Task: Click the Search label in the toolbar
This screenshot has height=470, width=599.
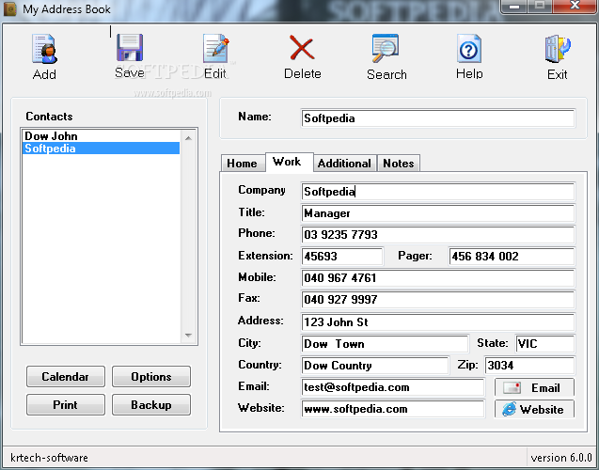Action: (x=386, y=74)
